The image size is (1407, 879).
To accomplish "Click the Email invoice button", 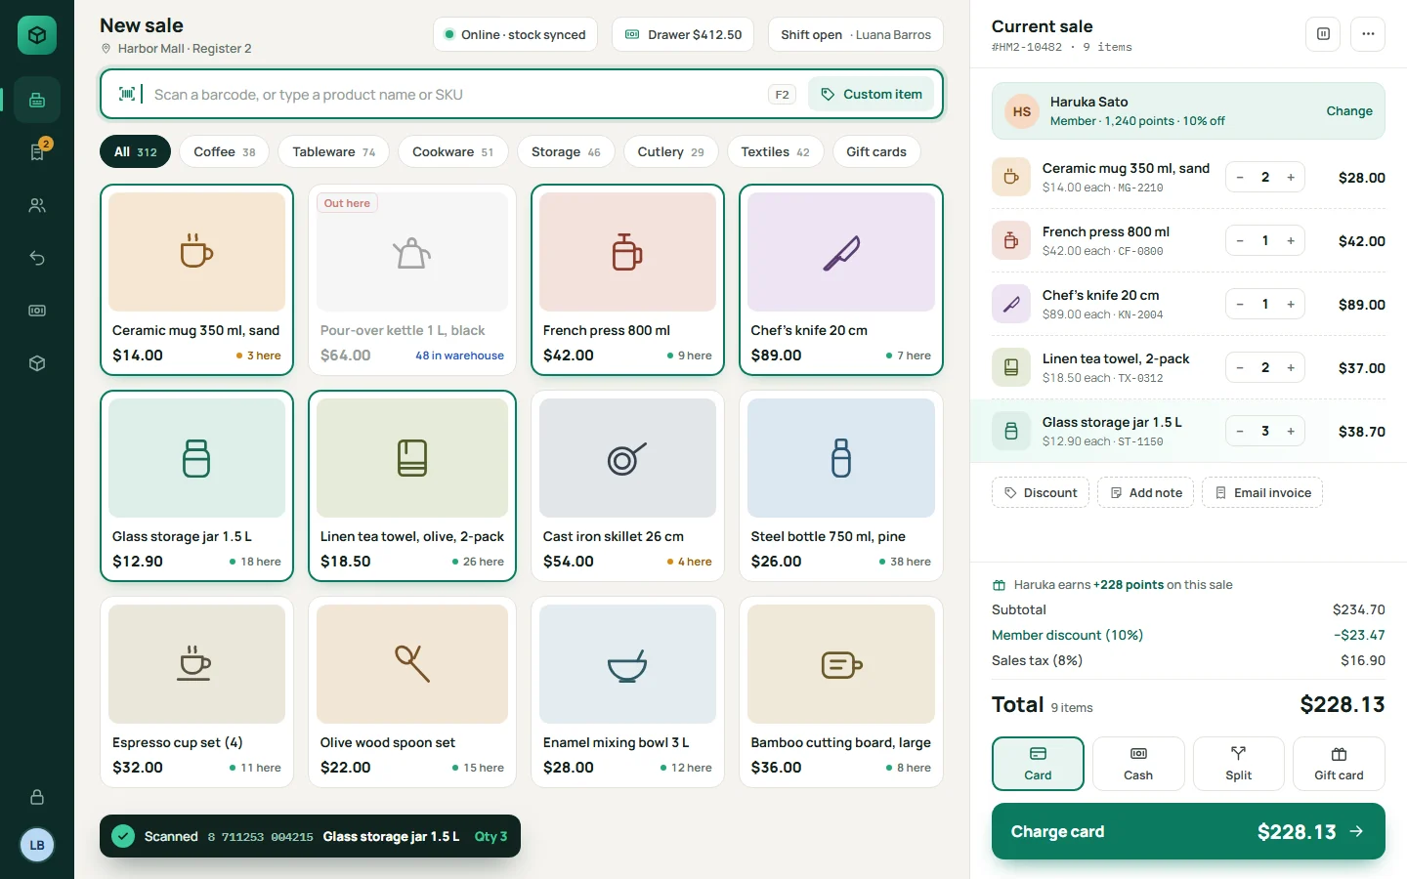I will pyautogui.click(x=1262, y=492).
